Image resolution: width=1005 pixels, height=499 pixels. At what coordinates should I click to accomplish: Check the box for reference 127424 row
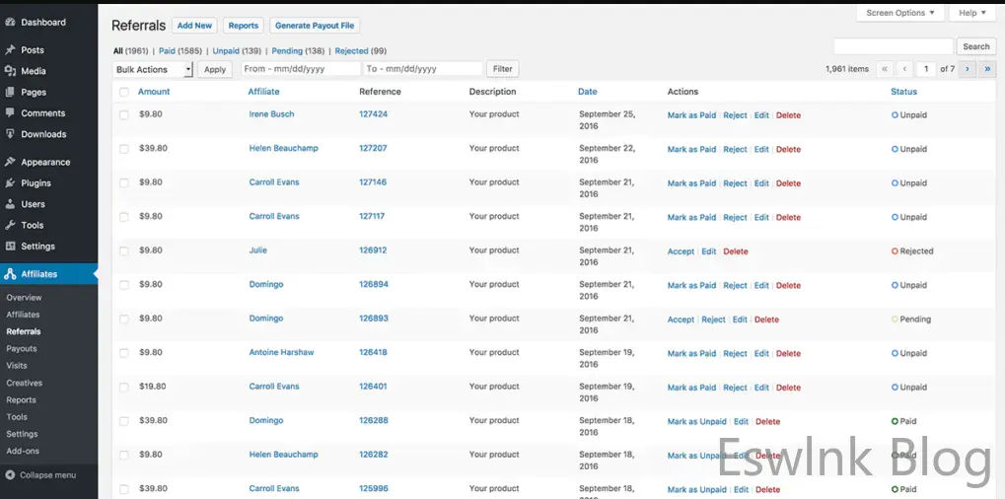[124, 114]
